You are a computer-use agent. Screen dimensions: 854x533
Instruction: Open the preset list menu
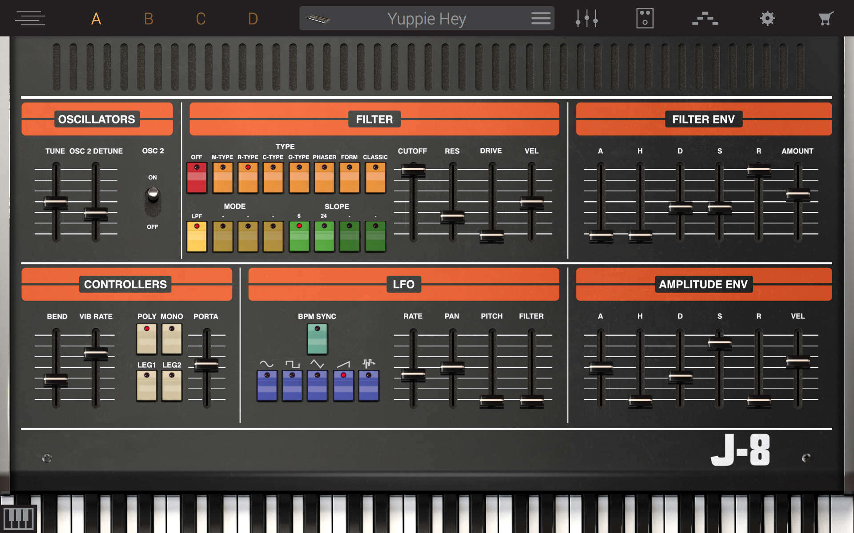(540, 19)
